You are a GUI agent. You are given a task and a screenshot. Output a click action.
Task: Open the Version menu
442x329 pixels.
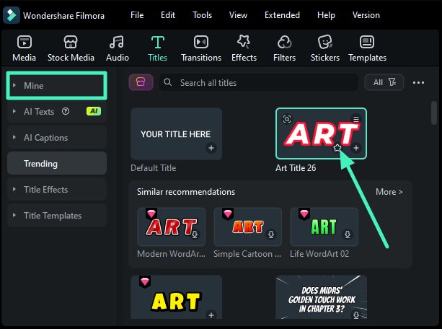tap(366, 15)
